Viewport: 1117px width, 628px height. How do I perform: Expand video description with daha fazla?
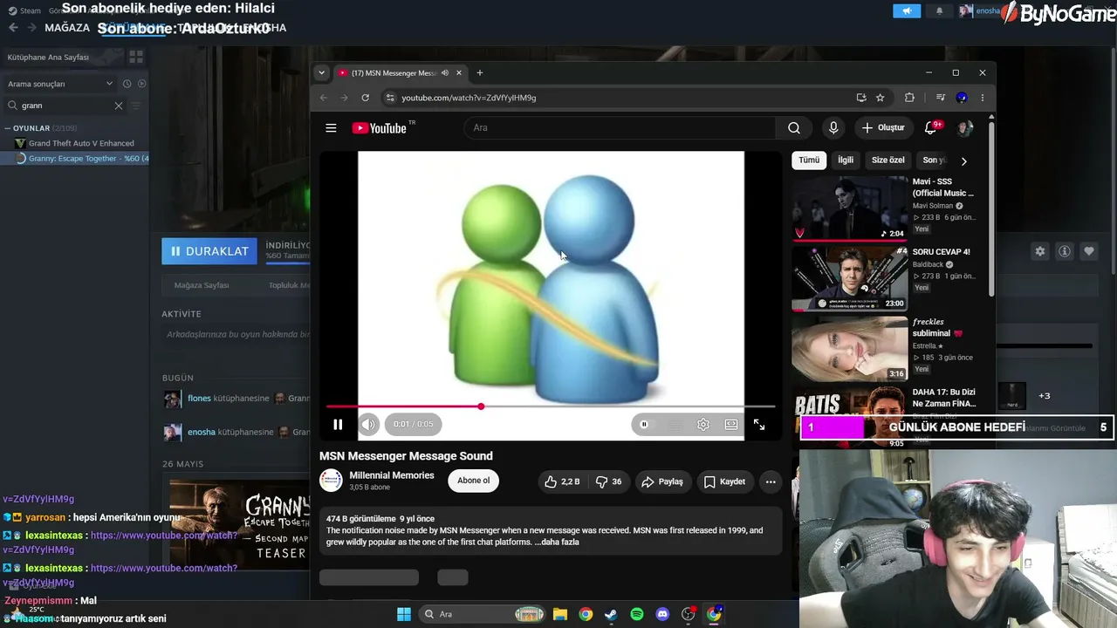tap(557, 542)
